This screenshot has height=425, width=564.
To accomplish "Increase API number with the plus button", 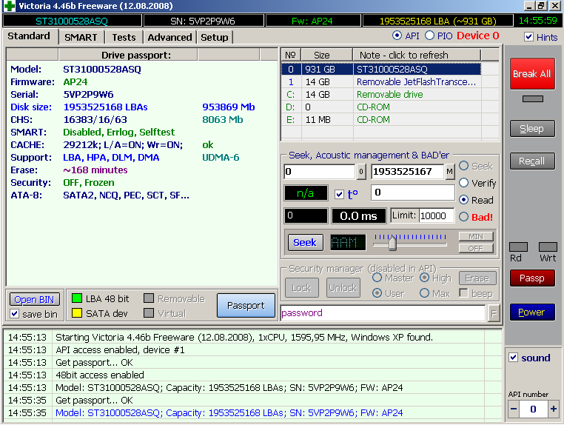I will 553,409.
